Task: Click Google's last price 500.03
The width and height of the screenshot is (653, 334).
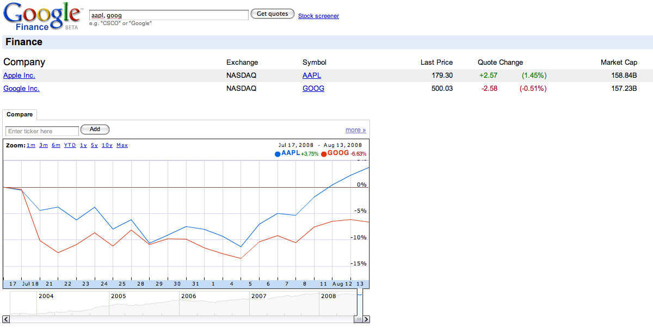Action: pyautogui.click(x=442, y=89)
